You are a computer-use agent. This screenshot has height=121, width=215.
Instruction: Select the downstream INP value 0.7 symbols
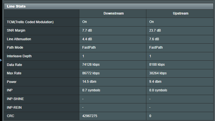(91, 90)
